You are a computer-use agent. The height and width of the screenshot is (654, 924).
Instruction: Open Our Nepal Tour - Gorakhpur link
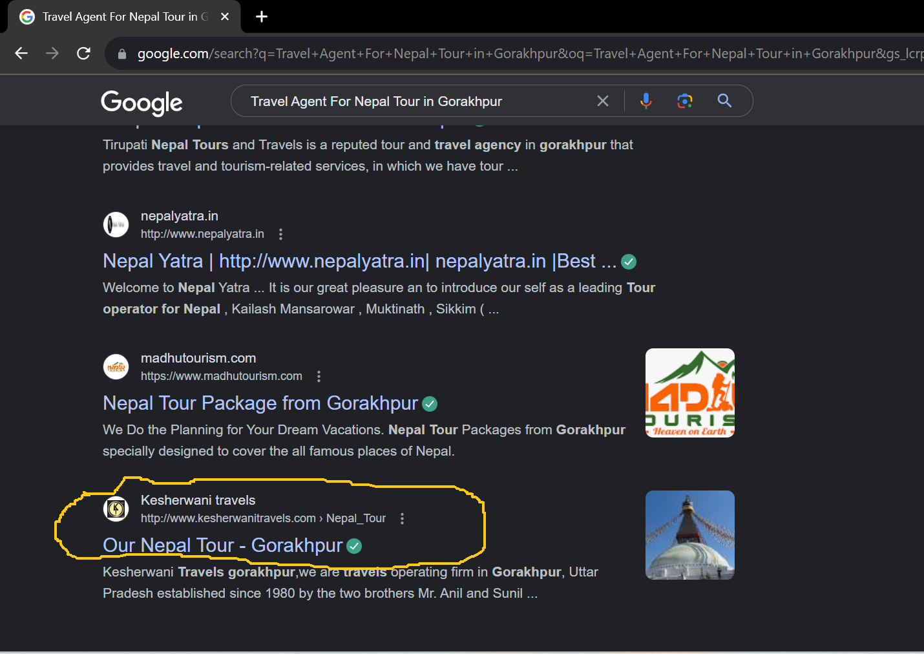coord(222,545)
